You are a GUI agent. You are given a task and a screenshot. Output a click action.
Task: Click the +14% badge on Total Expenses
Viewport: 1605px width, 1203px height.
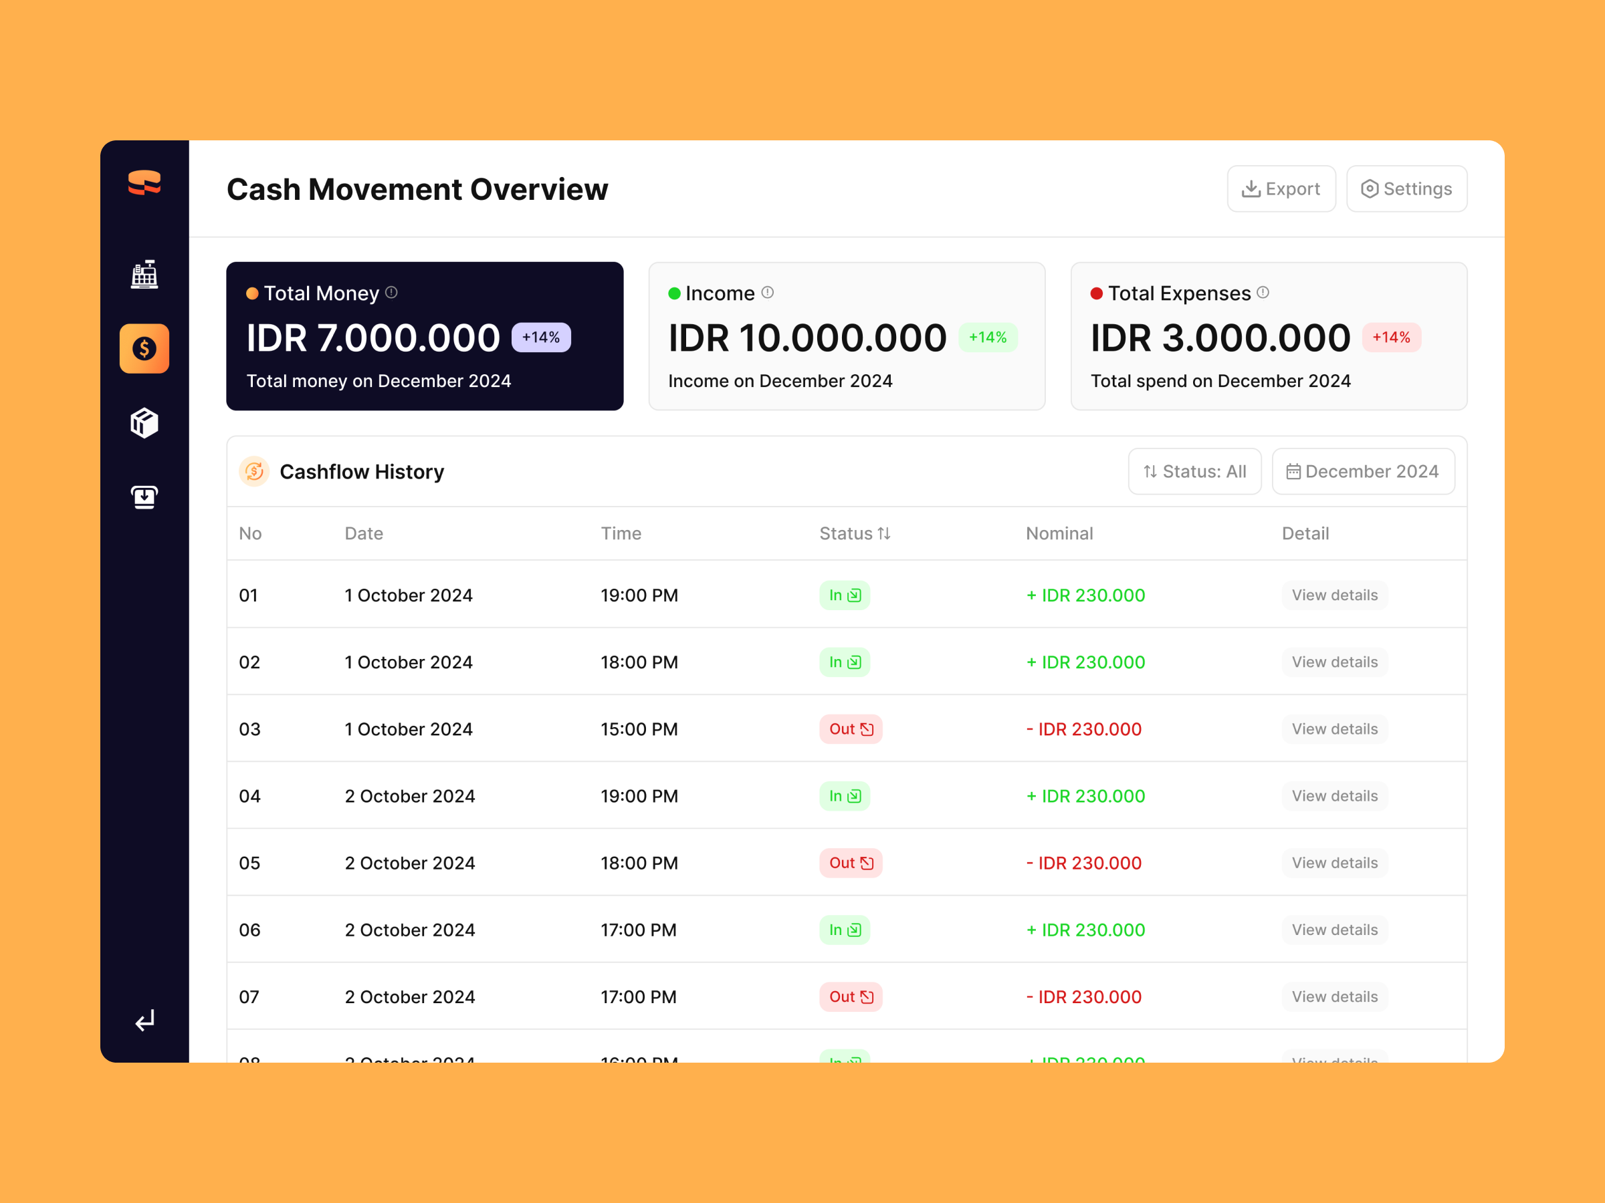point(1391,338)
